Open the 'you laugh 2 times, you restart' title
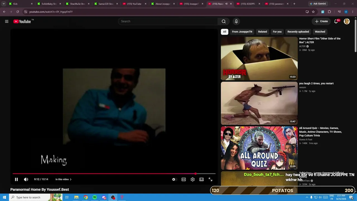357x201 pixels. [316, 83]
